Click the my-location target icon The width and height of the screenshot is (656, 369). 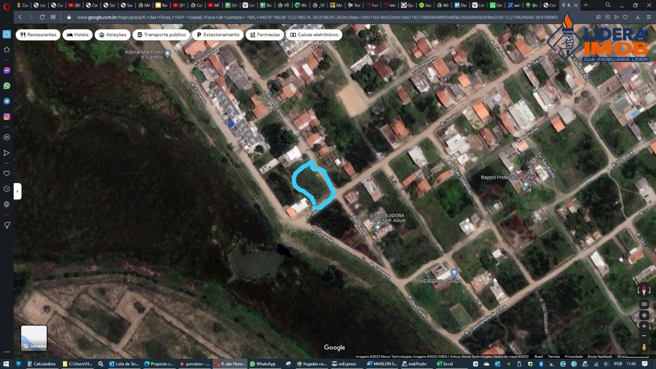pyautogui.click(x=644, y=315)
